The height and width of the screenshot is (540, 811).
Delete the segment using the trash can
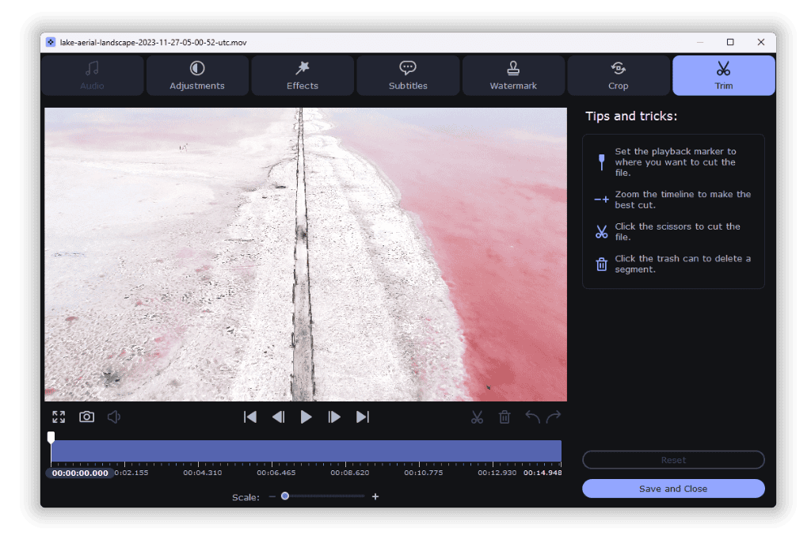tap(504, 416)
